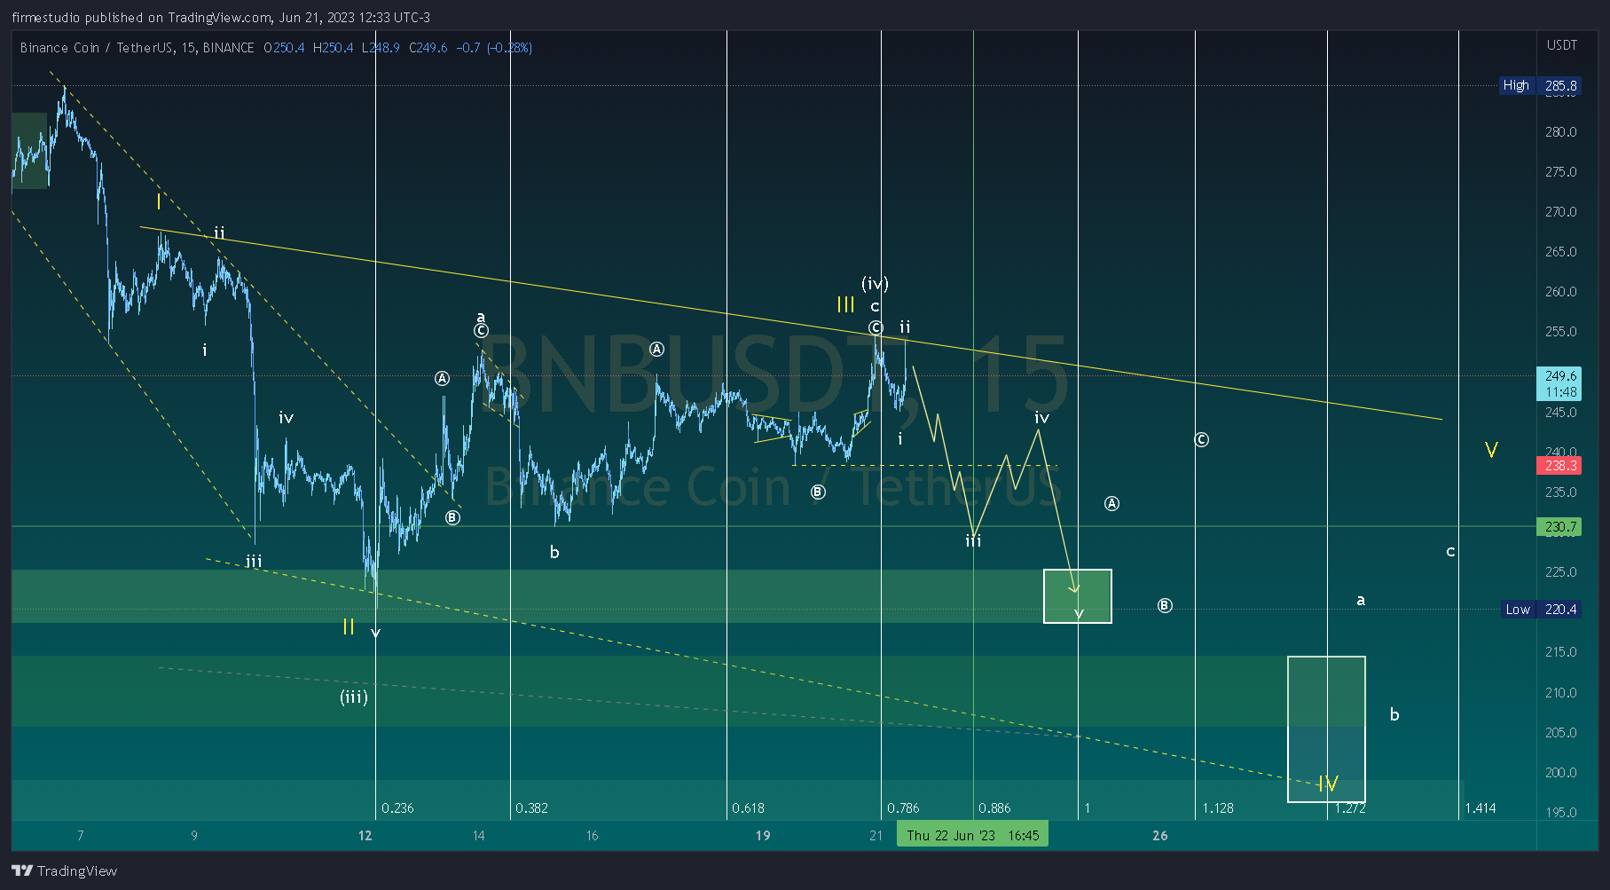Image resolution: width=1610 pixels, height=890 pixels.
Task: Click the yellow wave V label
Action: point(1492,450)
